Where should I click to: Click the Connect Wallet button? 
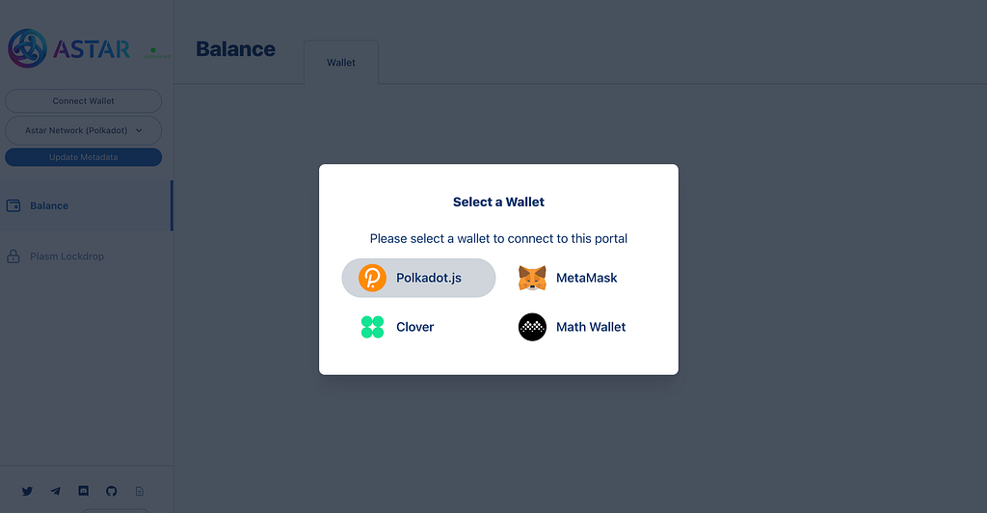[83, 100]
